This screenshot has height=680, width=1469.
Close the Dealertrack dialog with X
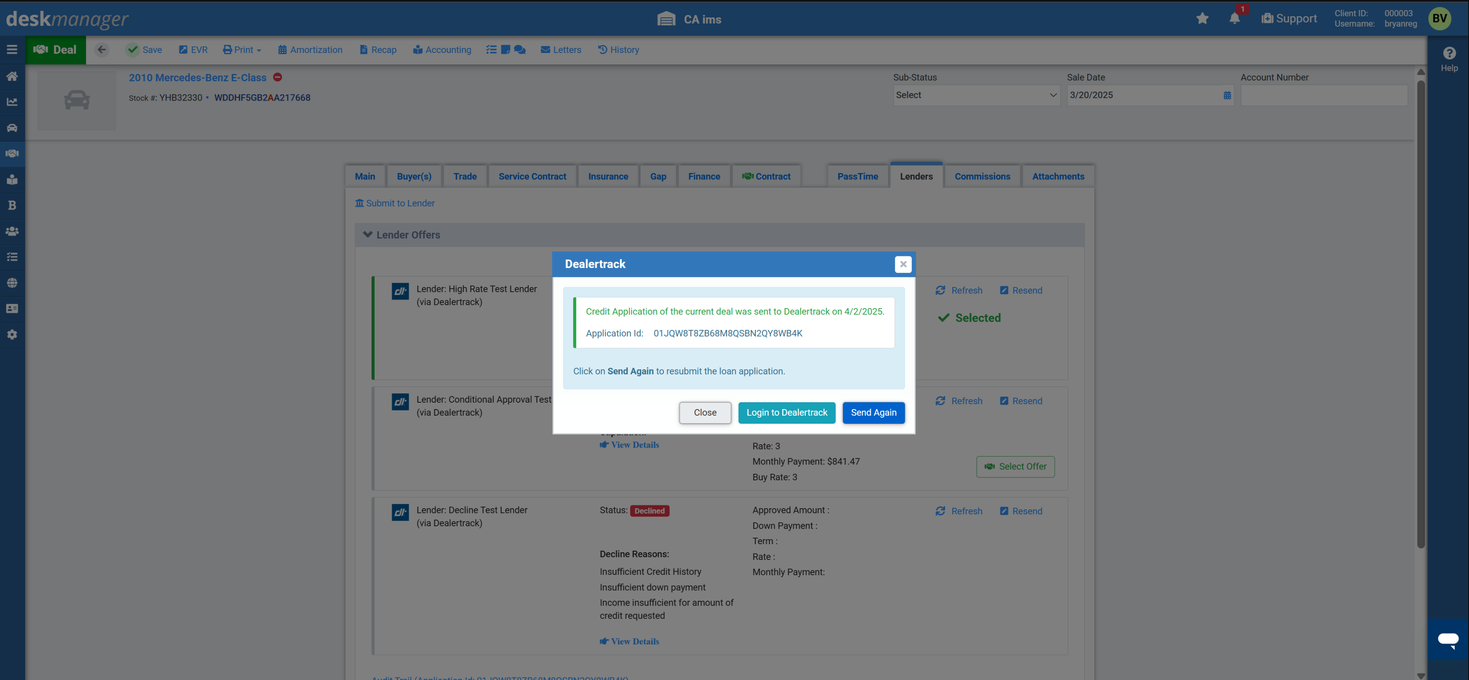pyautogui.click(x=903, y=264)
